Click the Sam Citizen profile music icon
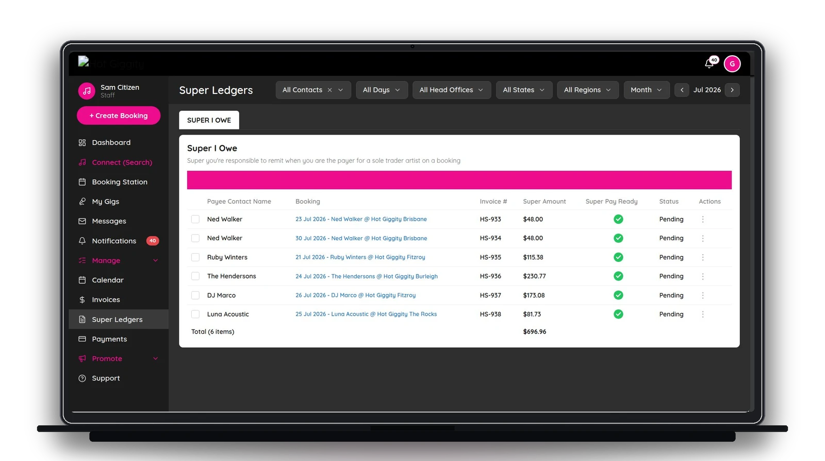Screen dimensions: 825x461 [87, 91]
